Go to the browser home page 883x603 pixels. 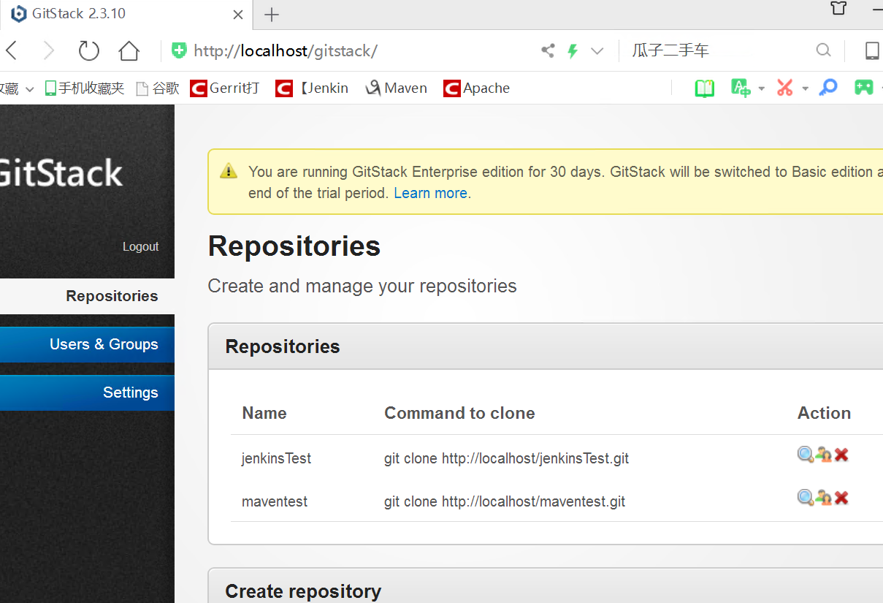click(x=129, y=50)
